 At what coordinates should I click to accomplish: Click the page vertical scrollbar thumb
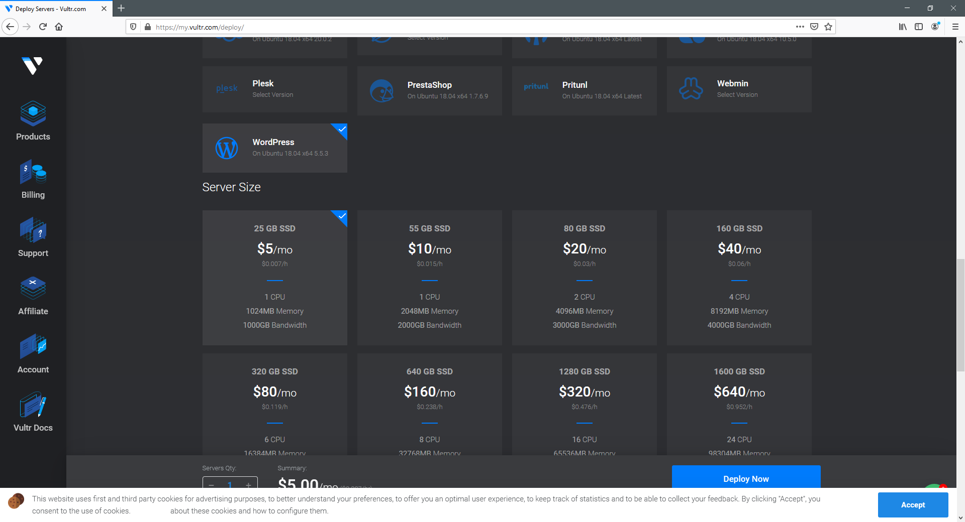click(x=960, y=315)
